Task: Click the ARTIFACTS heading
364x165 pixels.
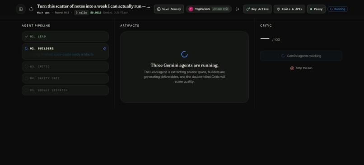Action: pyautogui.click(x=130, y=26)
